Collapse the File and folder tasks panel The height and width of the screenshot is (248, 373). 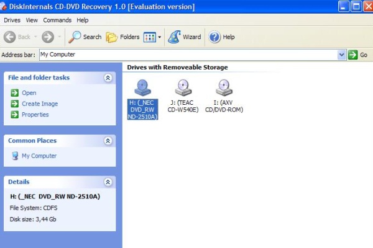[108, 78]
